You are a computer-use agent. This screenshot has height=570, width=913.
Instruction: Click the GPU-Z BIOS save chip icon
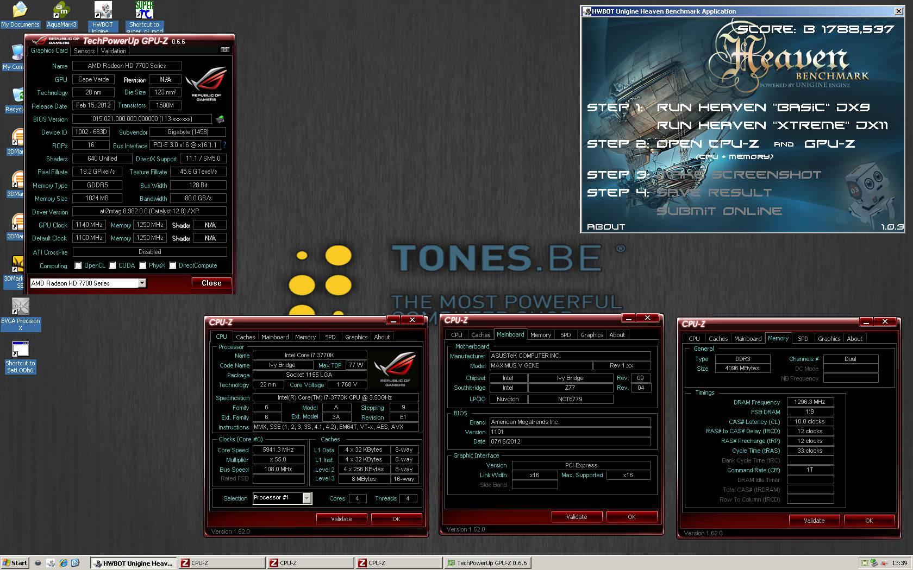point(220,119)
